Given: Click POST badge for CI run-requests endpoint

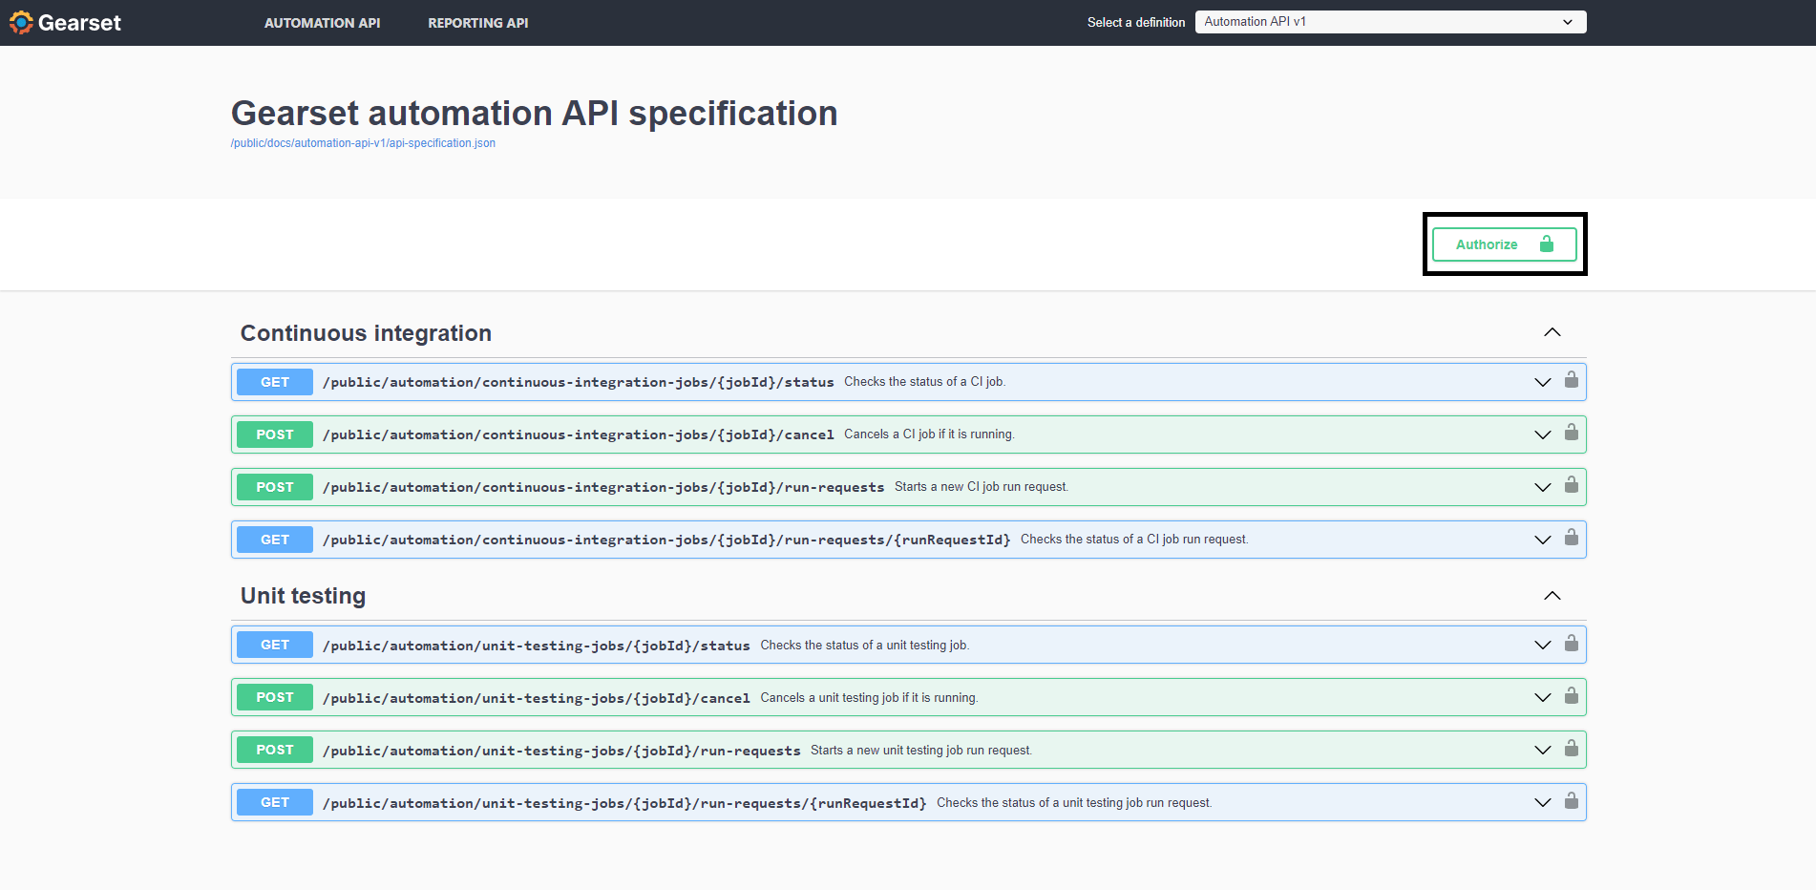Looking at the screenshot, I should [275, 487].
